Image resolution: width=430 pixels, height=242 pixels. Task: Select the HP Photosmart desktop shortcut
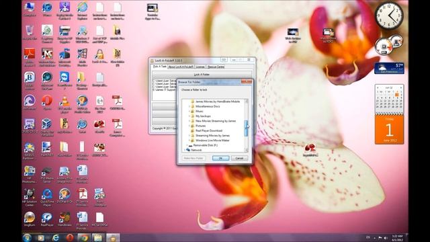[x=30, y=174]
